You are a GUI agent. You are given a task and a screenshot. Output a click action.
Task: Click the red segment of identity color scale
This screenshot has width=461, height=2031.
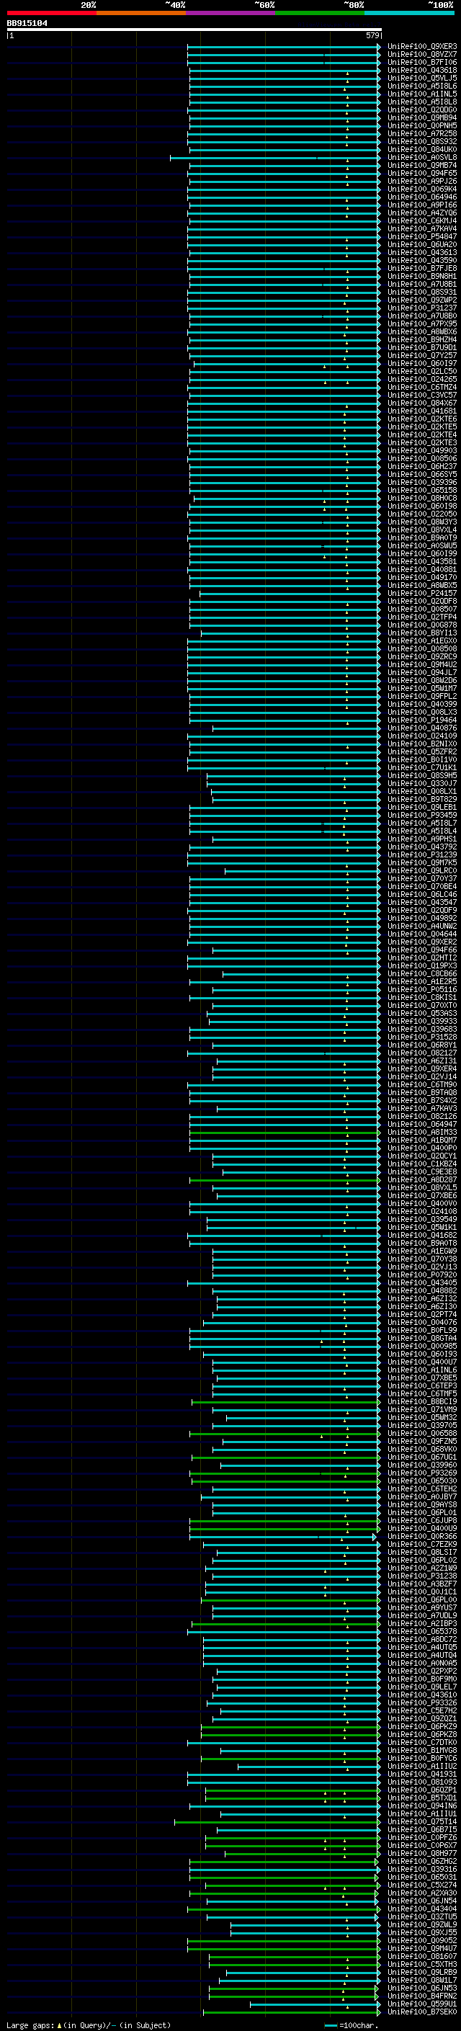(51, 13)
